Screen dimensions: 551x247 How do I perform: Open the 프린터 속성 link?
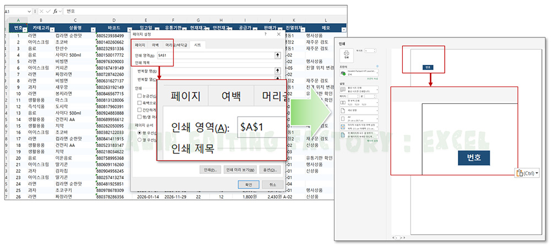(372, 79)
